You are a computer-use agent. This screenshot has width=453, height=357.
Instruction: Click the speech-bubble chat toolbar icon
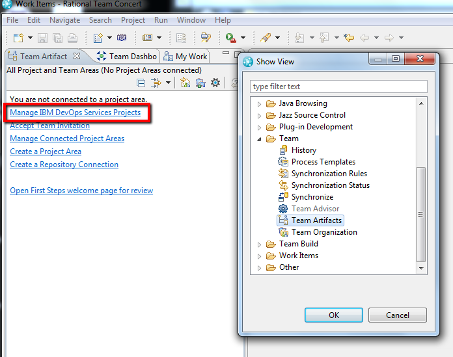tap(206, 38)
